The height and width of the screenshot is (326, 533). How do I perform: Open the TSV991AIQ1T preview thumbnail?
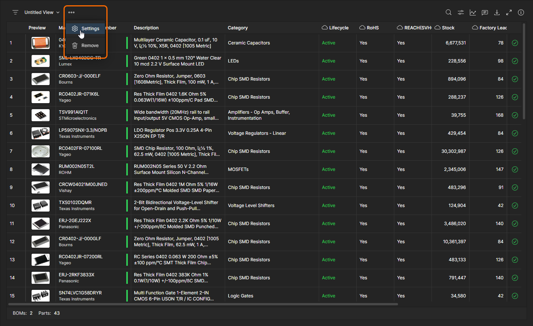pos(41,115)
